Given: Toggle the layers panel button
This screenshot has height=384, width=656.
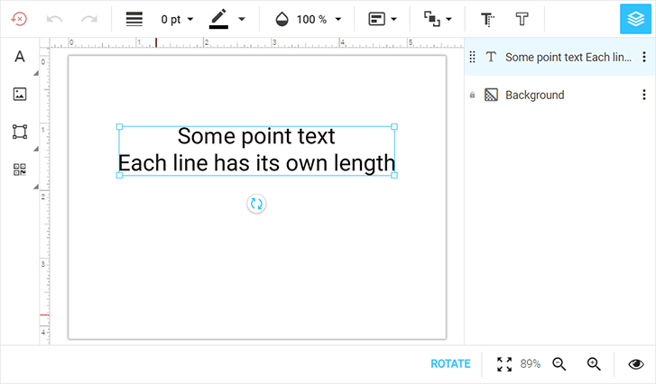Looking at the screenshot, I should click(x=635, y=19).
